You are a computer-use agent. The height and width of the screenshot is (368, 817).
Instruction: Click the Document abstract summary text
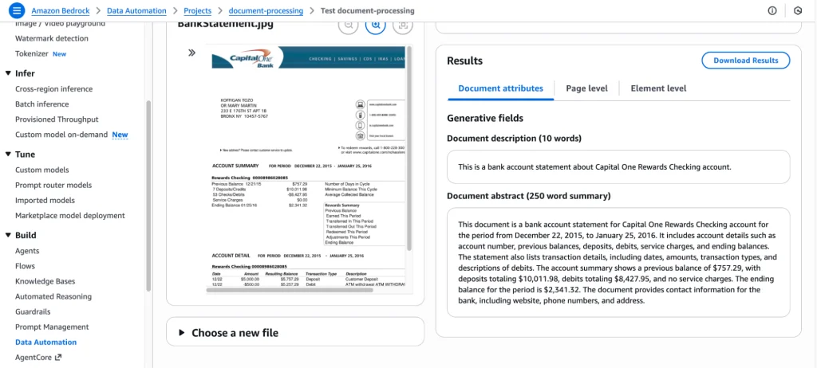click(618, 263)
